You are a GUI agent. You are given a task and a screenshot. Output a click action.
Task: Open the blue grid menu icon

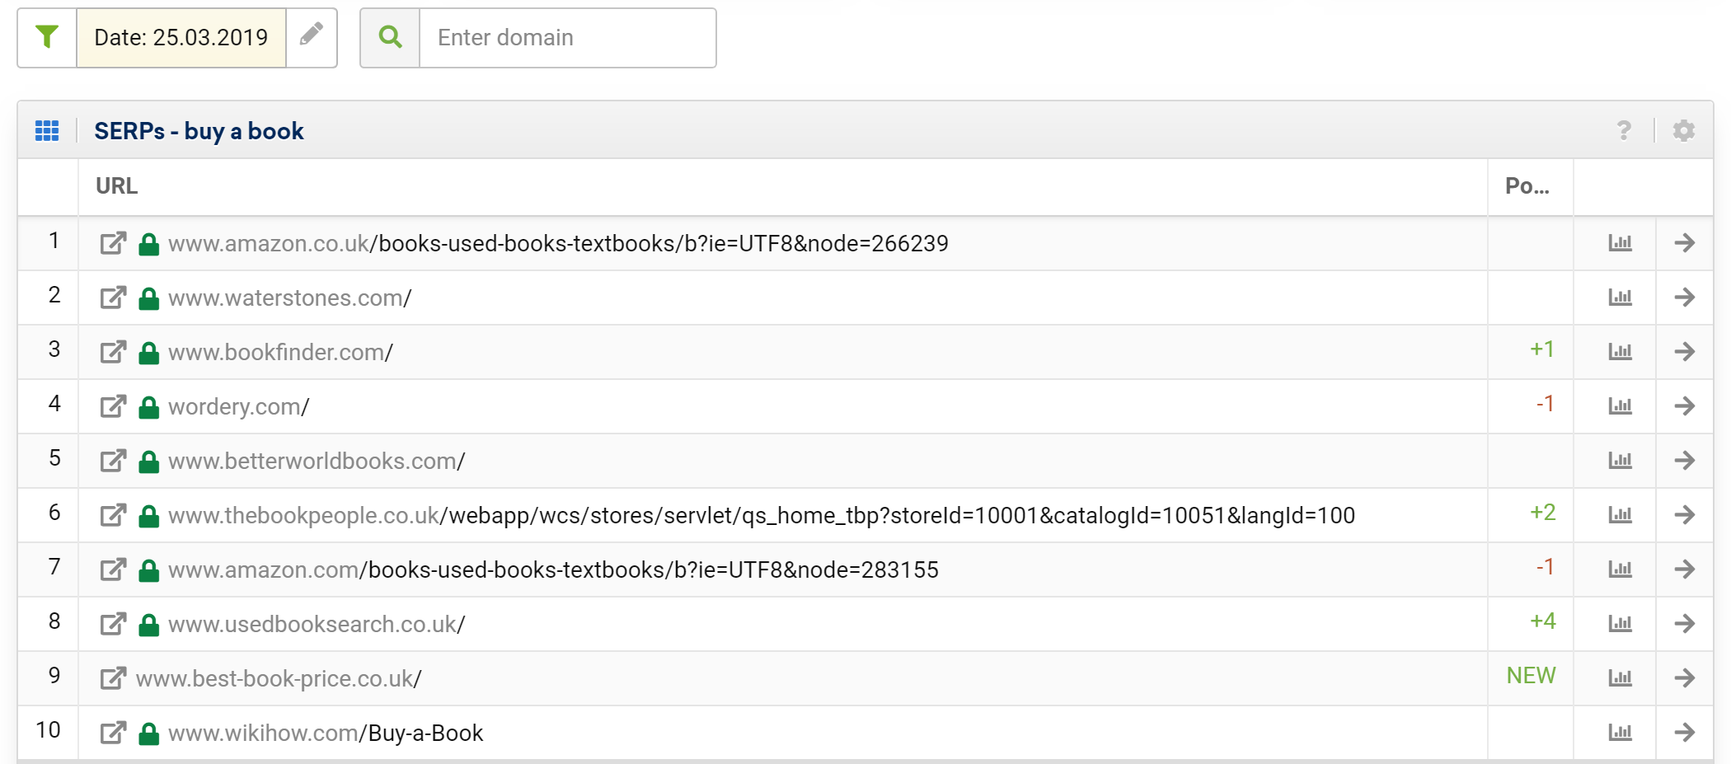[x=47, y=131]
